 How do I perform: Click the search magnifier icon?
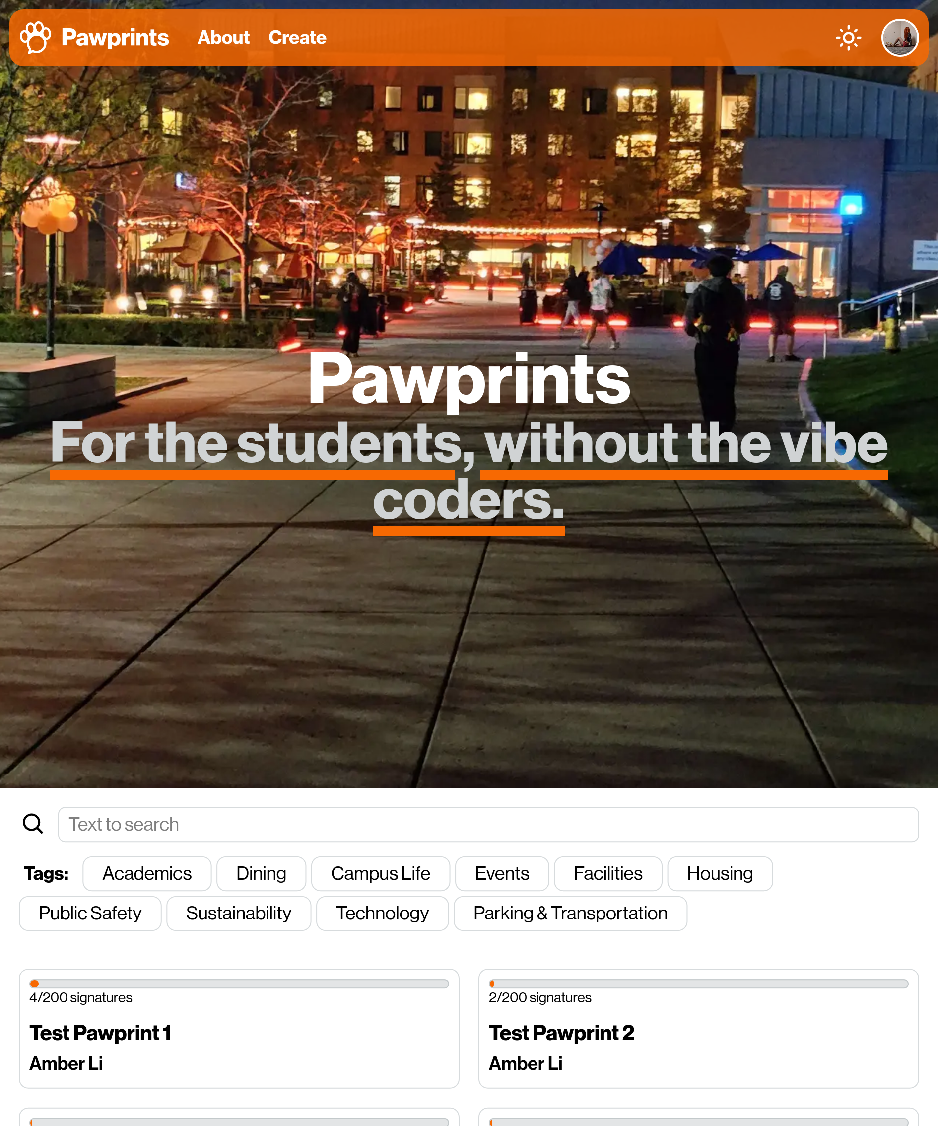33,824
